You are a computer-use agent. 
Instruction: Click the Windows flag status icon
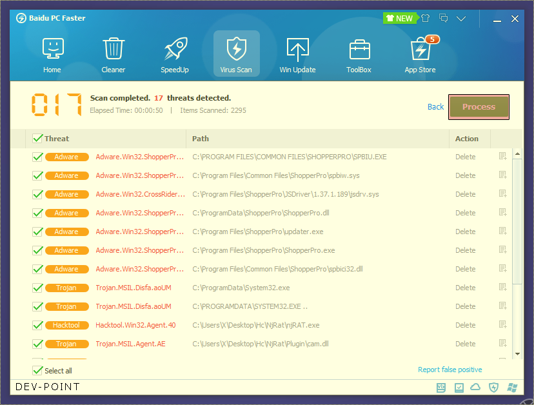(512, 388)
